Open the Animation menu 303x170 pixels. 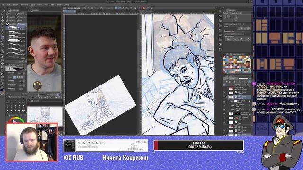click(25, 5)
